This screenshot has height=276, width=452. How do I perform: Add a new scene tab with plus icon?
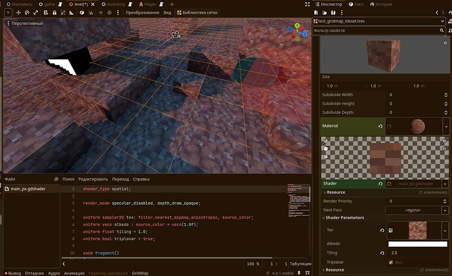click(x=172, y=5)
